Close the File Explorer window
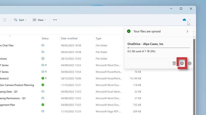This screenshot has height=115, width=206. click(x=191, y=9)
